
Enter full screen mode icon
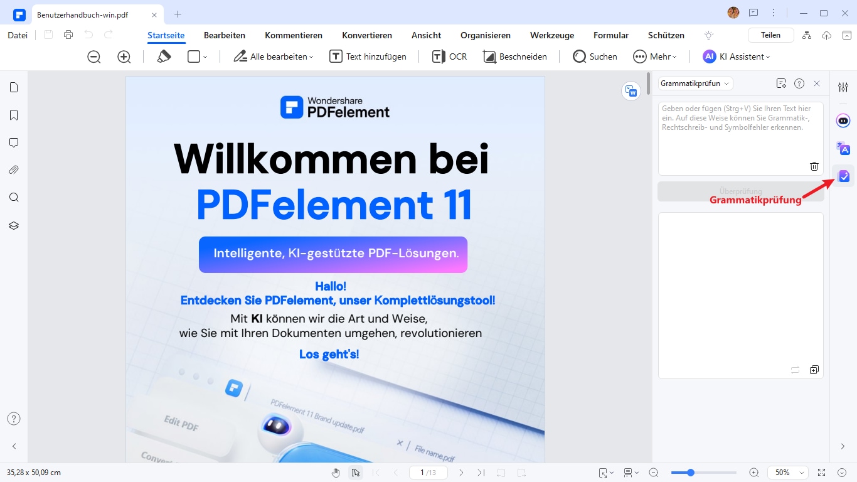pos(822,473)
